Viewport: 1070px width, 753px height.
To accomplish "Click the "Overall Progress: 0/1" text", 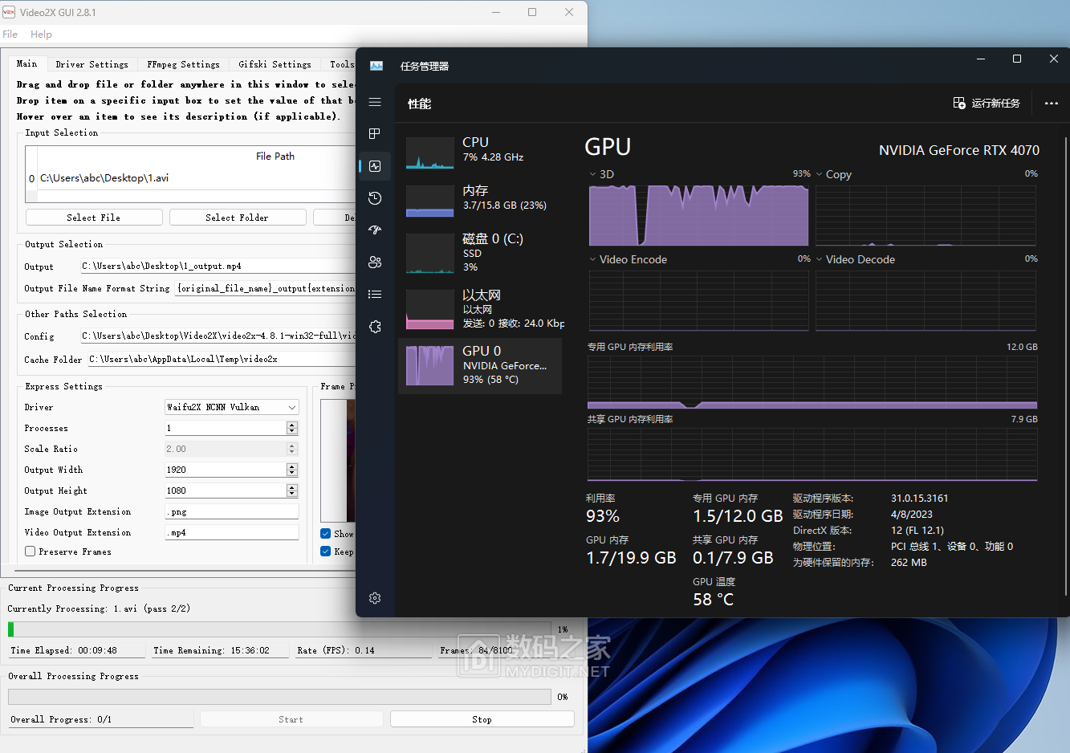I will tap(61, 719).
